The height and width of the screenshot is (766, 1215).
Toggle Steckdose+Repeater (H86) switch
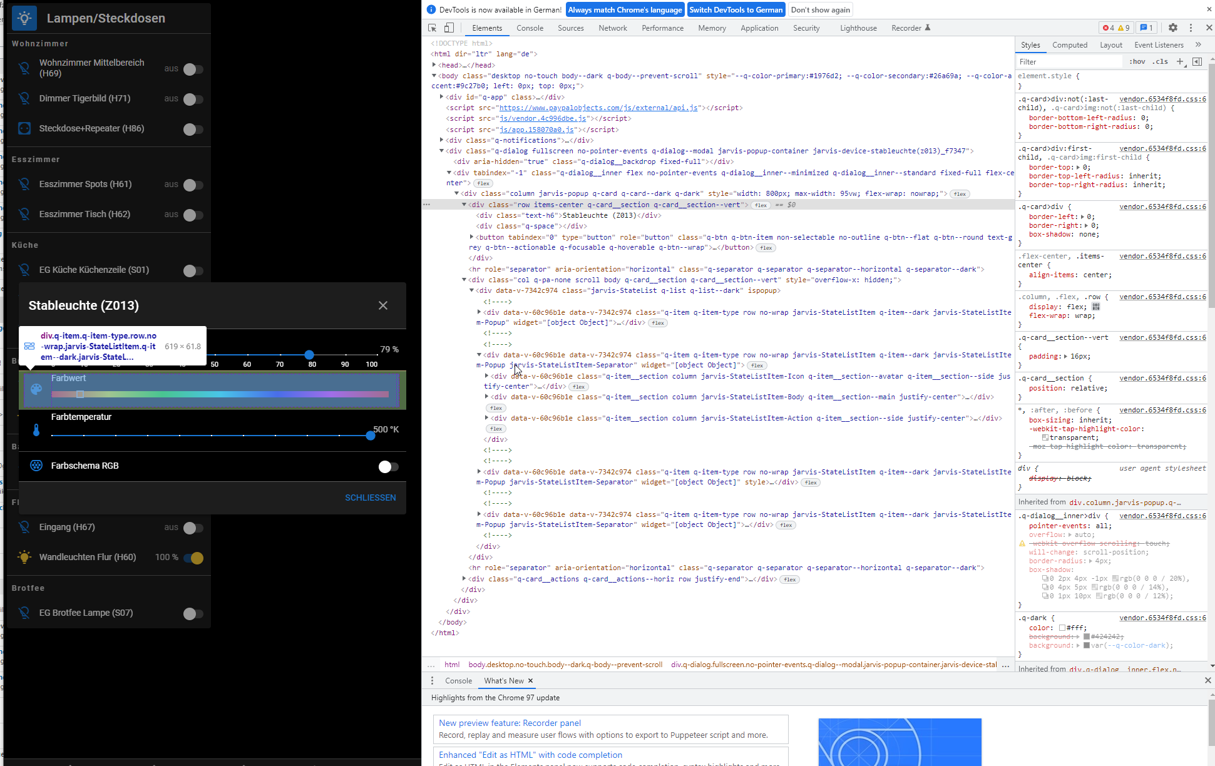click(193, 129)
